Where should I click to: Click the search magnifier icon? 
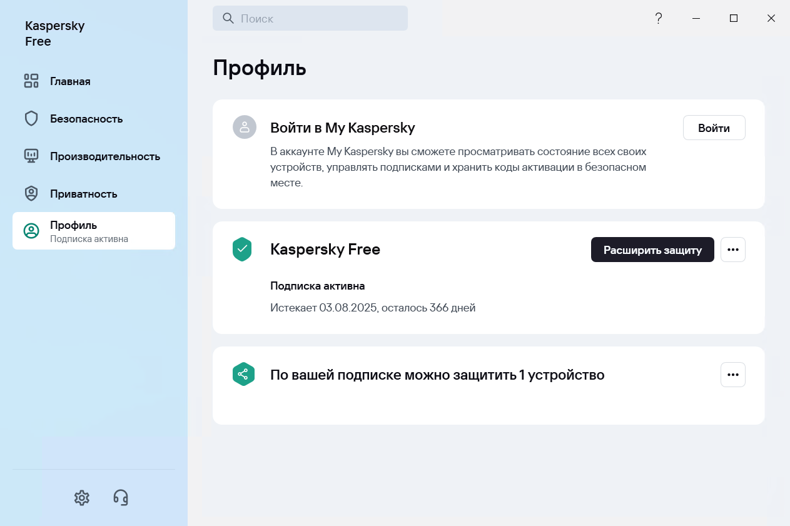point(228,18)
